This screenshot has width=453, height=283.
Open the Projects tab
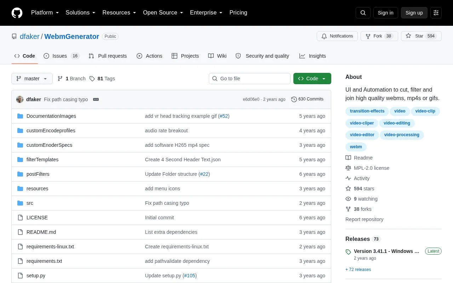(x=185, y=56)
